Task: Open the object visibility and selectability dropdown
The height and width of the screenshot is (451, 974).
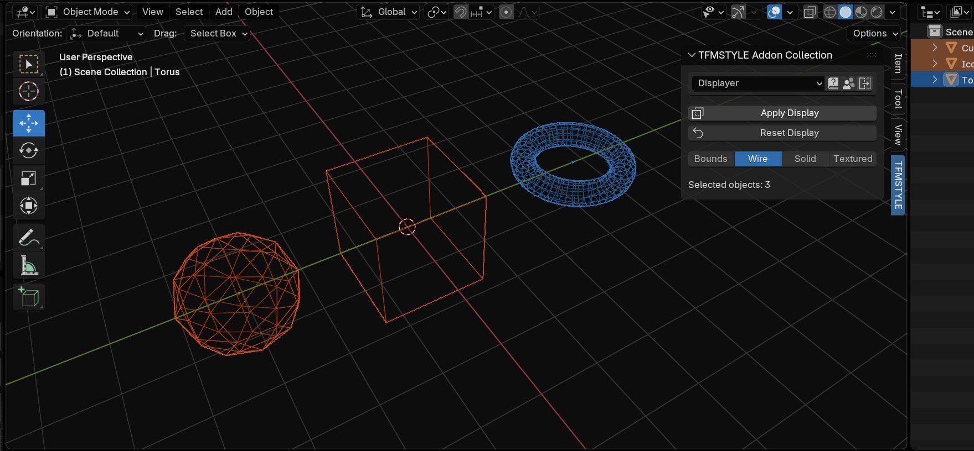Action: (x=714, y=12)
